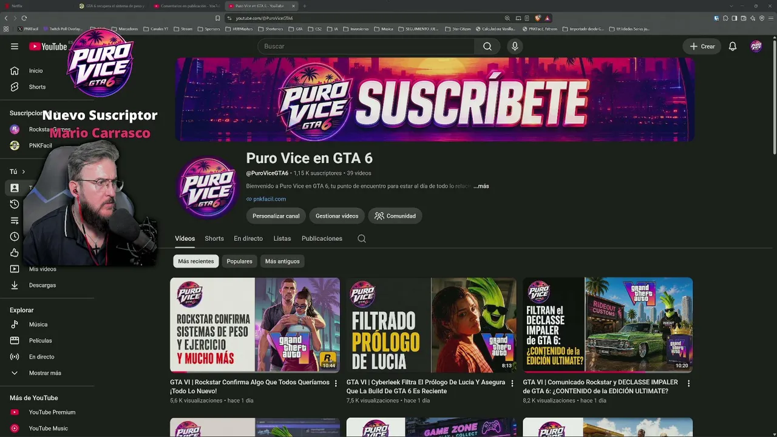Select the Más recientes filter chip

(x=196, y=262)
